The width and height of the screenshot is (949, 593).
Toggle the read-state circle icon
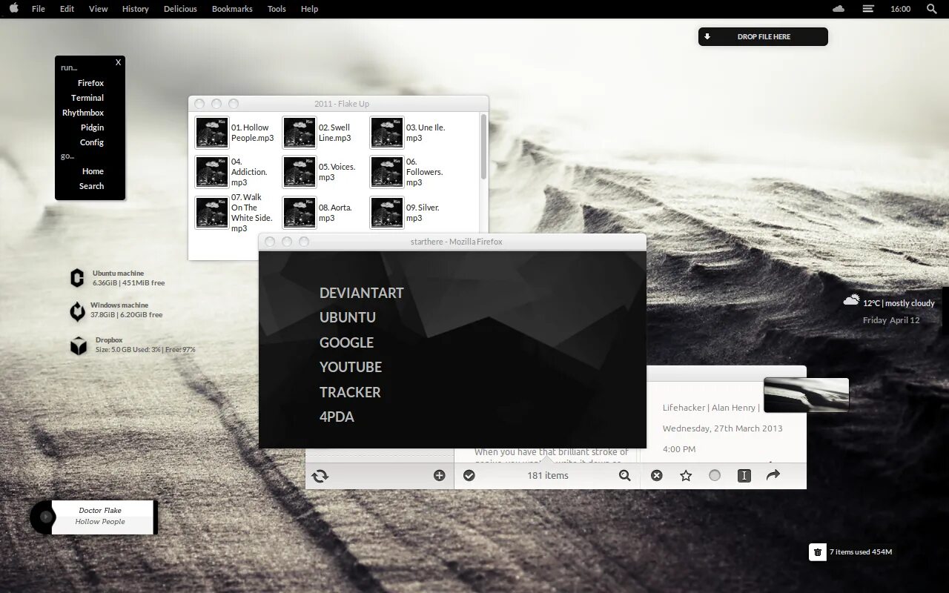point(715,476)
